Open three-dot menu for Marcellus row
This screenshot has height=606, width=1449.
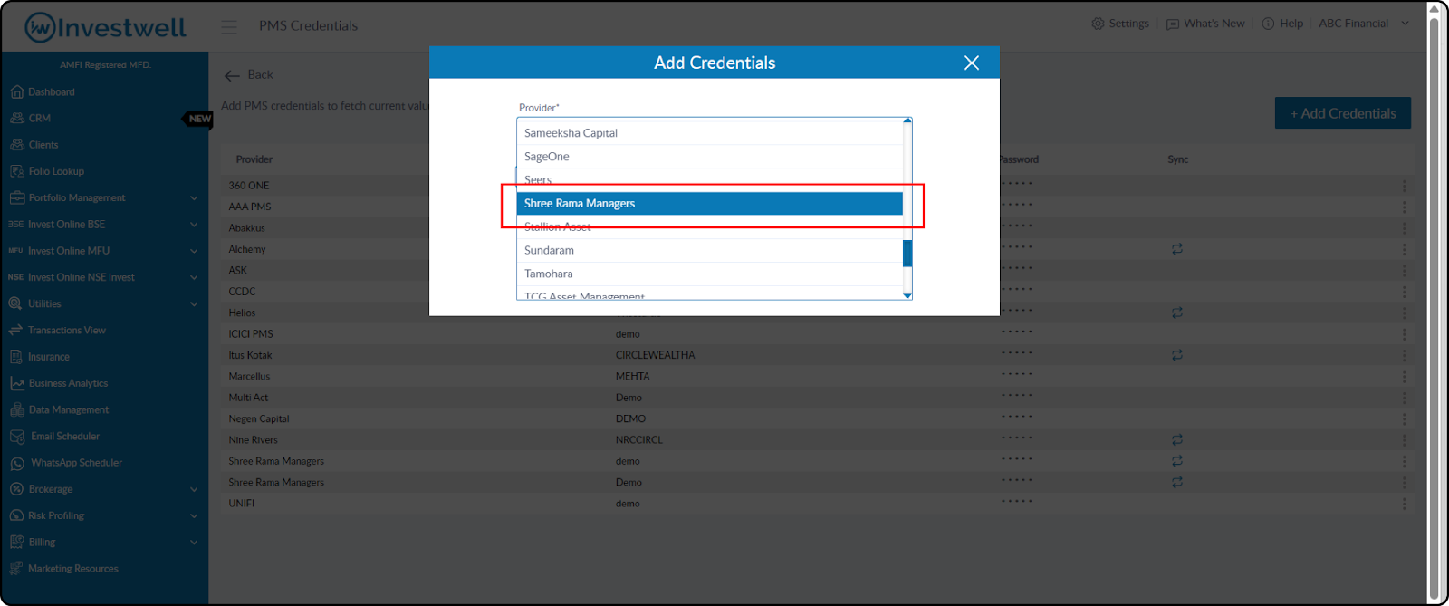[1405, 377]
